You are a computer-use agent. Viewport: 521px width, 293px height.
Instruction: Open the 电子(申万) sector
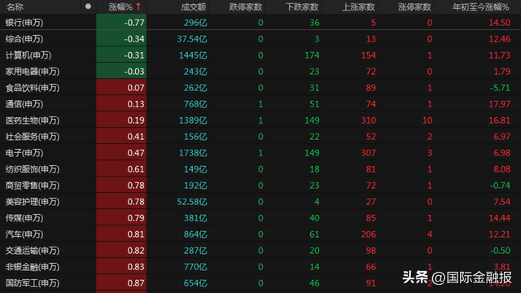point(24,153)
